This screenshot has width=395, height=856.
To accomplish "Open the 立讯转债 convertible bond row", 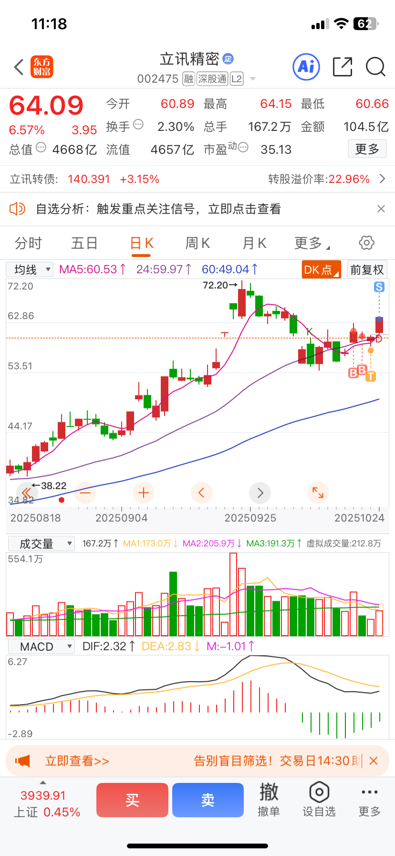I will click(x=197, y=179).
